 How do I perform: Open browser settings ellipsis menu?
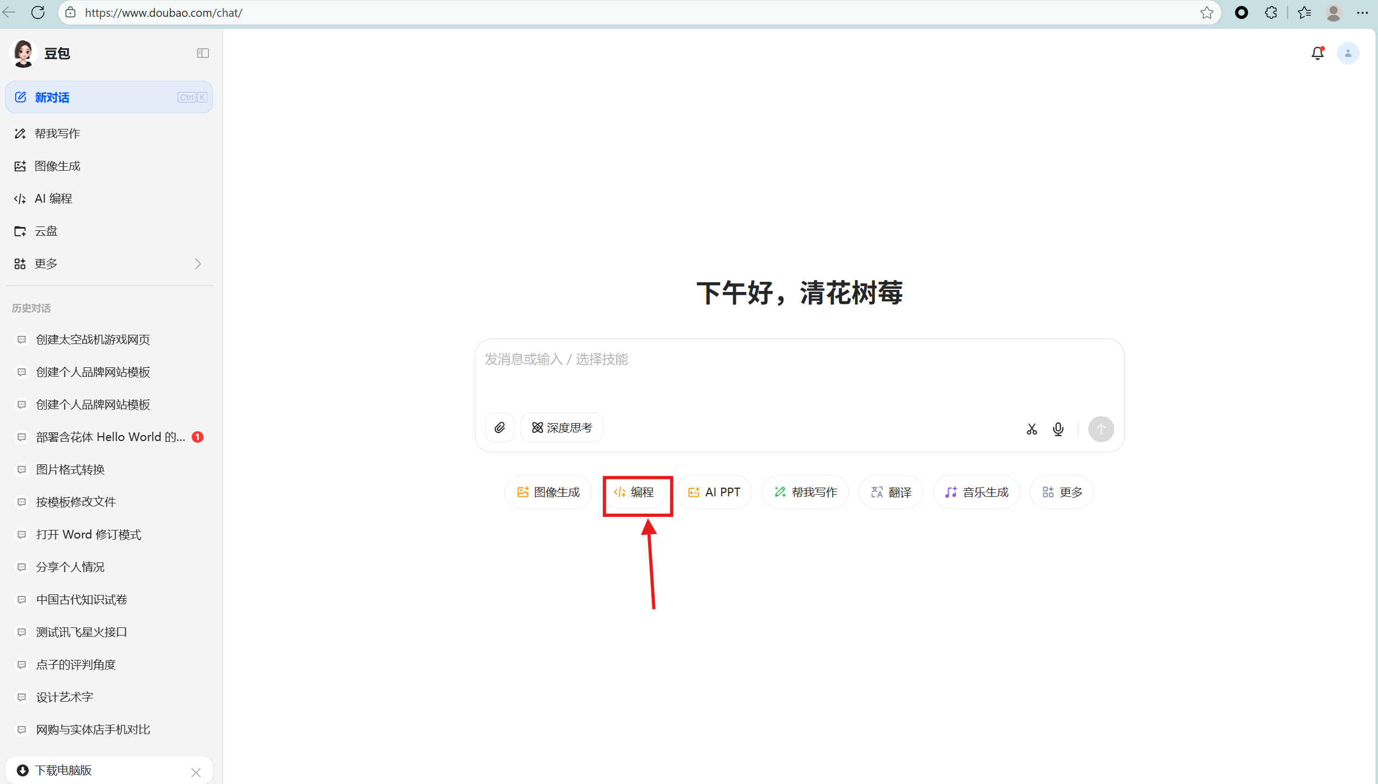pos(1362,12)
